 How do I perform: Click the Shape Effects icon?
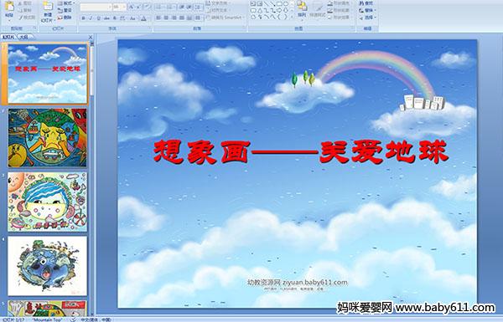click(330, 18)
